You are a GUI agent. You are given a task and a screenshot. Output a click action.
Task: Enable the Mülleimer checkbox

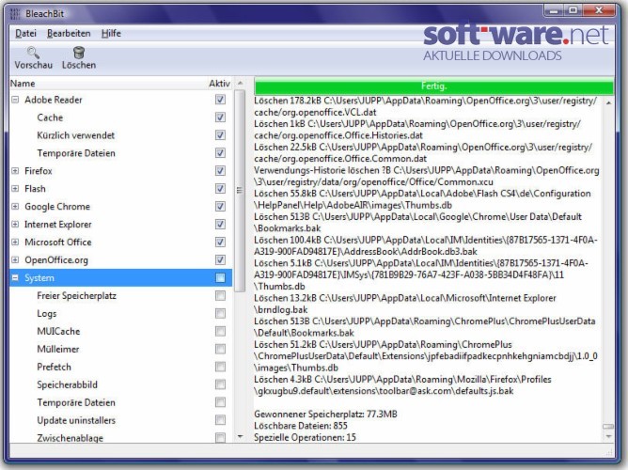coord(220,349)
